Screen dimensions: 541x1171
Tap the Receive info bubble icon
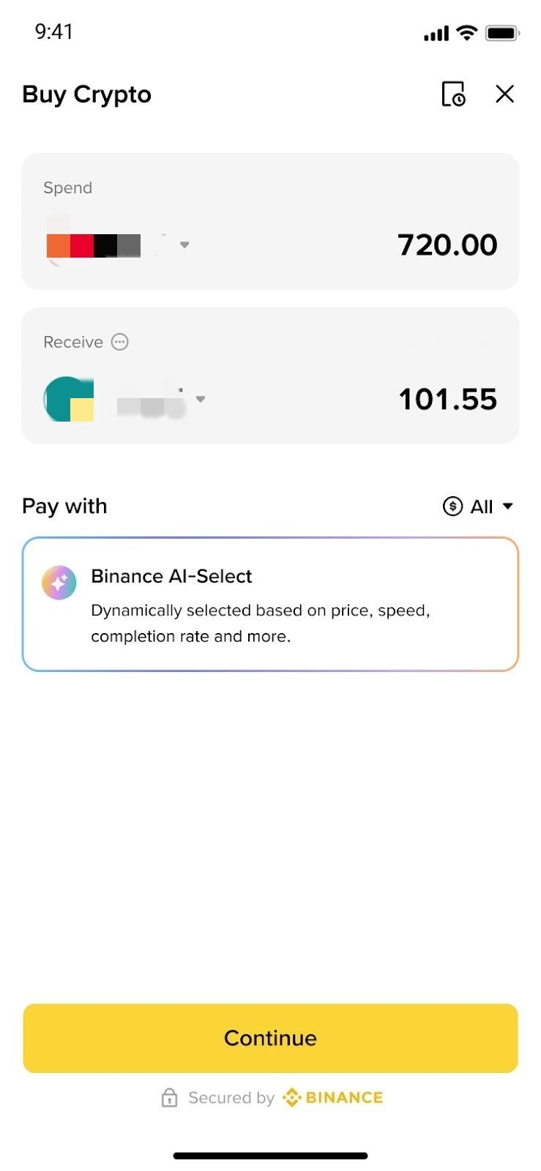pyautogui.click(x=120, y=342)
